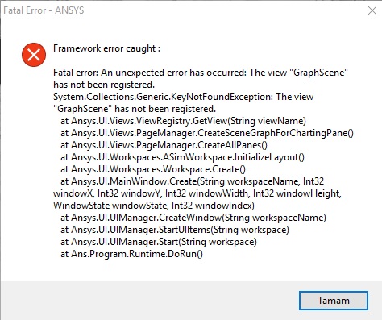This screenshot has width=382, height=320.
Task: Click the UIManager.CreateWindow stack line
Action: 193,218
